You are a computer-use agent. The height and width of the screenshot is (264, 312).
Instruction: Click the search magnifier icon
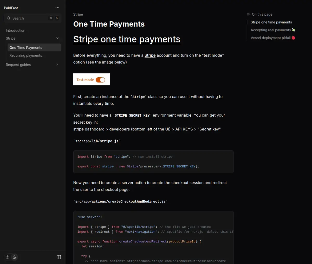click(x=9, y=18)
